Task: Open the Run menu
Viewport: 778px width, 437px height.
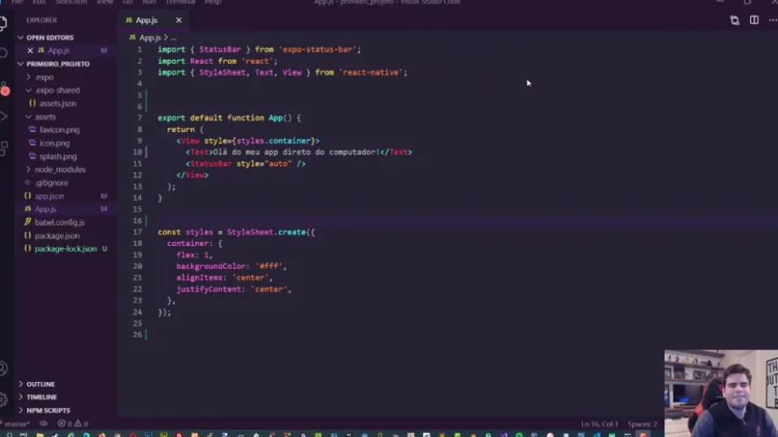Action: (149, 2)
